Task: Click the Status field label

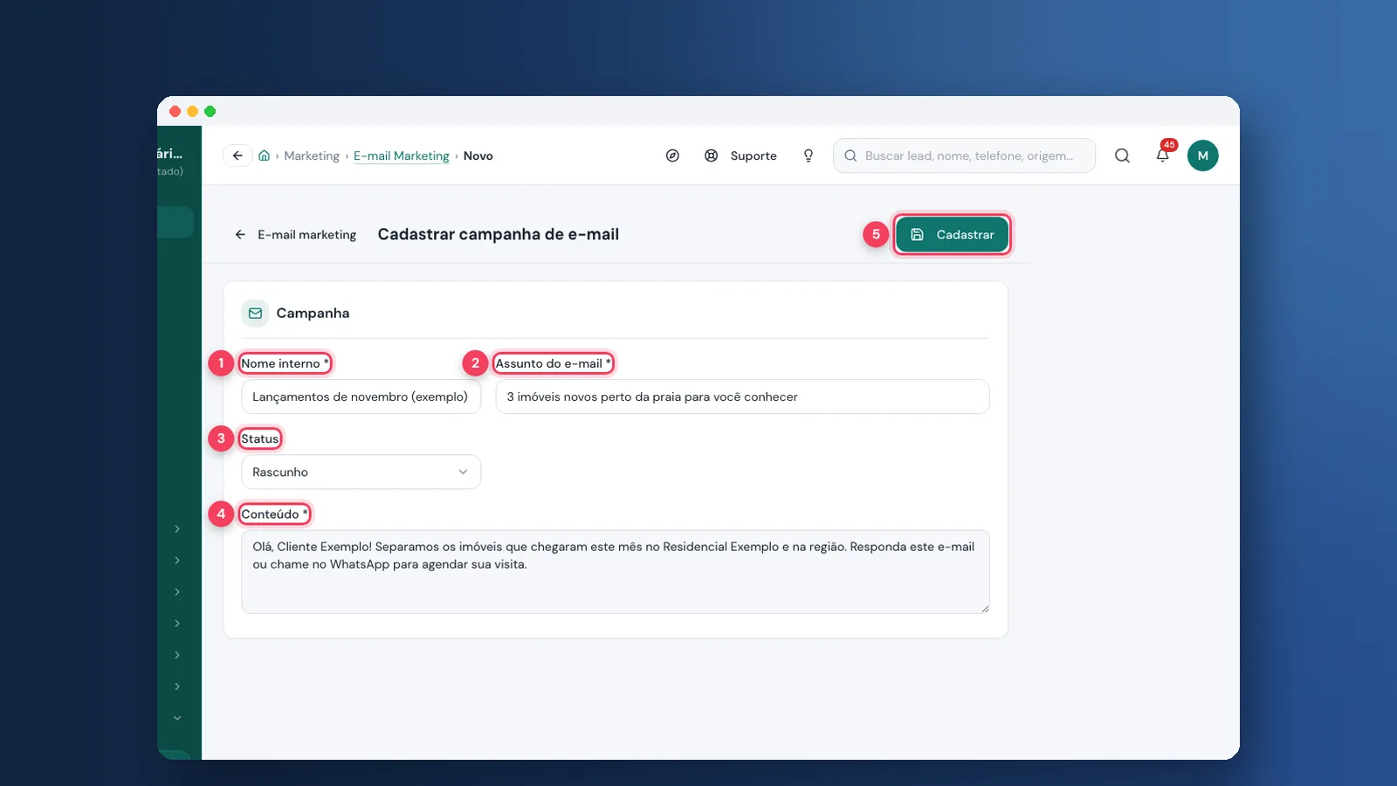Action: [x=260, y=438]
